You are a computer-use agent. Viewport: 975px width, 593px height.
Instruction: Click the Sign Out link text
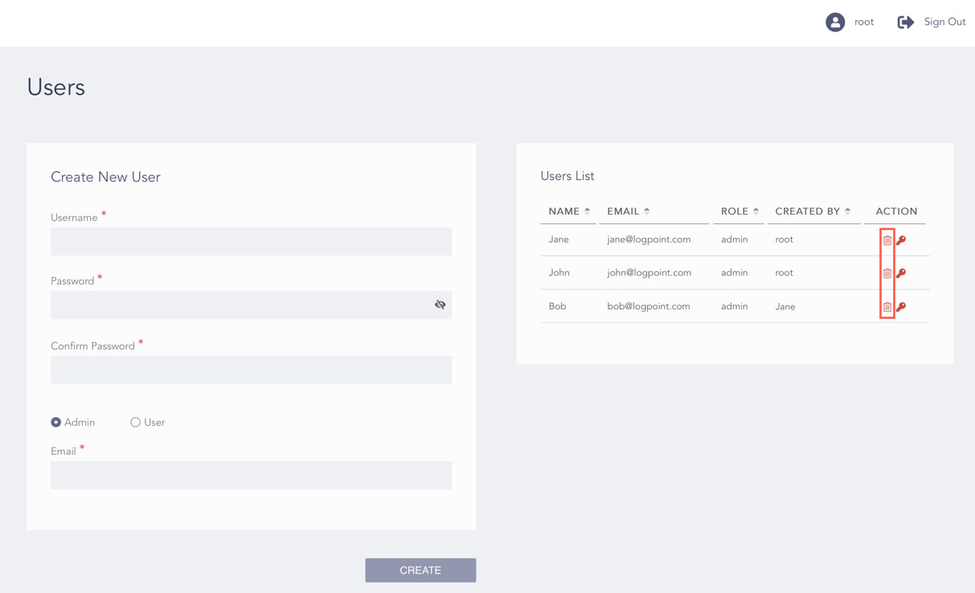coord(944,22)
